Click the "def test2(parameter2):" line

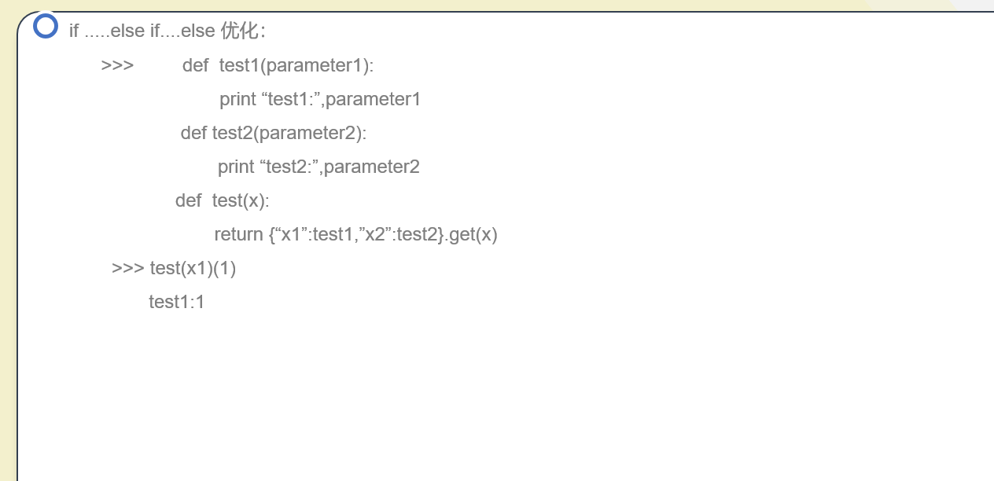273,133
